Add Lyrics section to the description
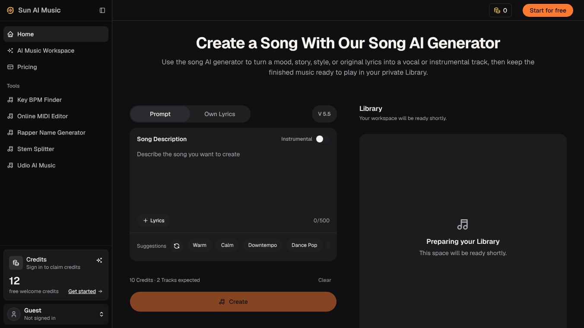The image size is (584, 328). pos(153,221)
